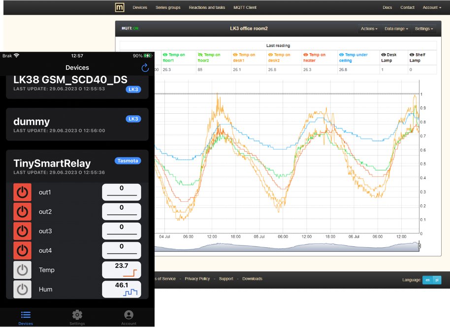Tap the Settings gear icon in bottom bar
The width and height of the screenshot is (450, 328).
77,315
